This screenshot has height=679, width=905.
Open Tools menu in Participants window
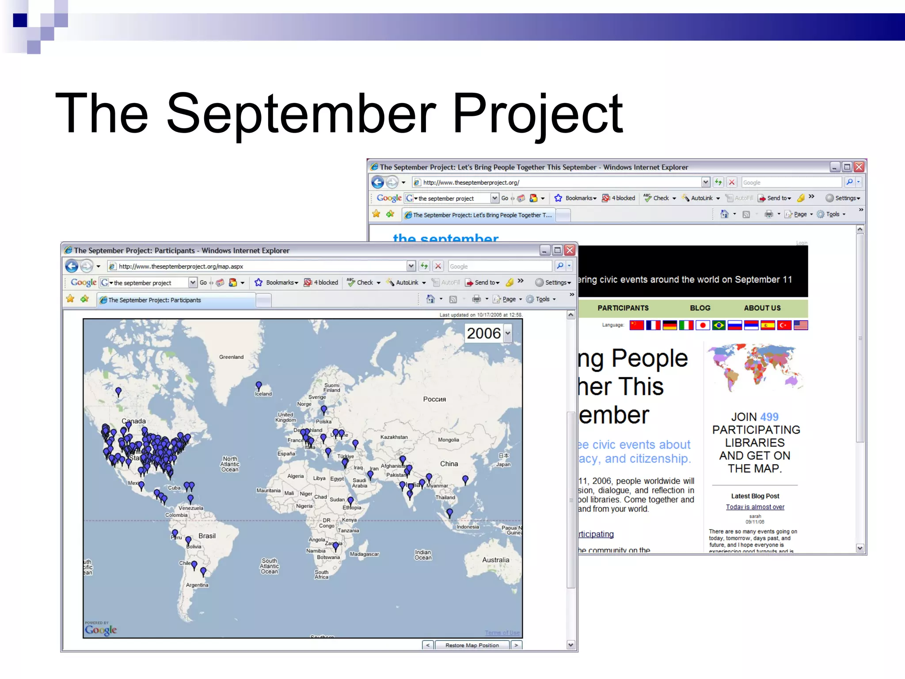pos(541,299)
